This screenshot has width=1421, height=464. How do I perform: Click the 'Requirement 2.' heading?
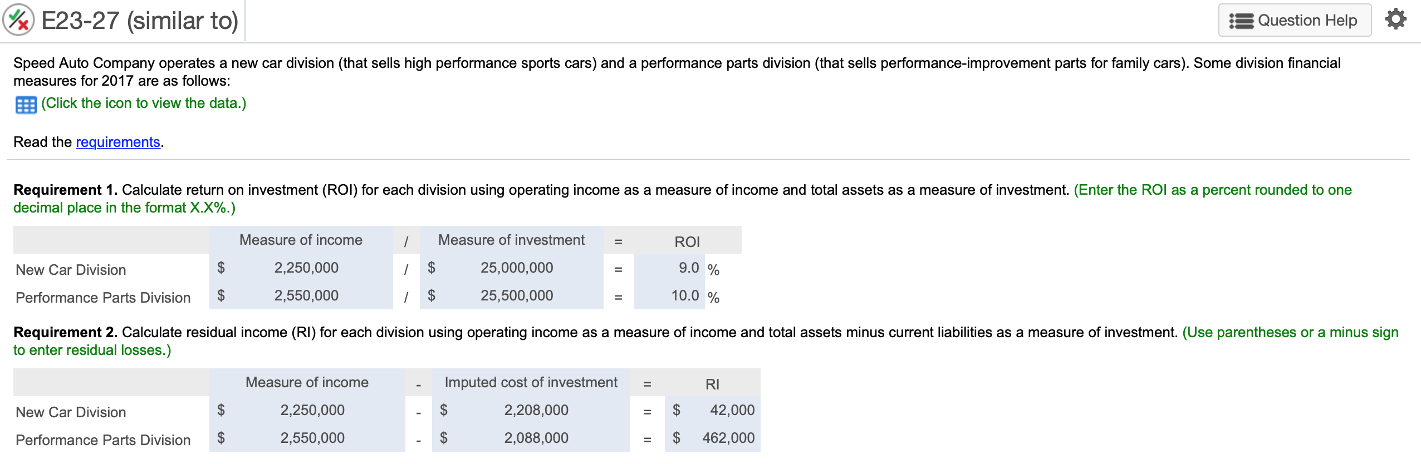coord(65,332)
